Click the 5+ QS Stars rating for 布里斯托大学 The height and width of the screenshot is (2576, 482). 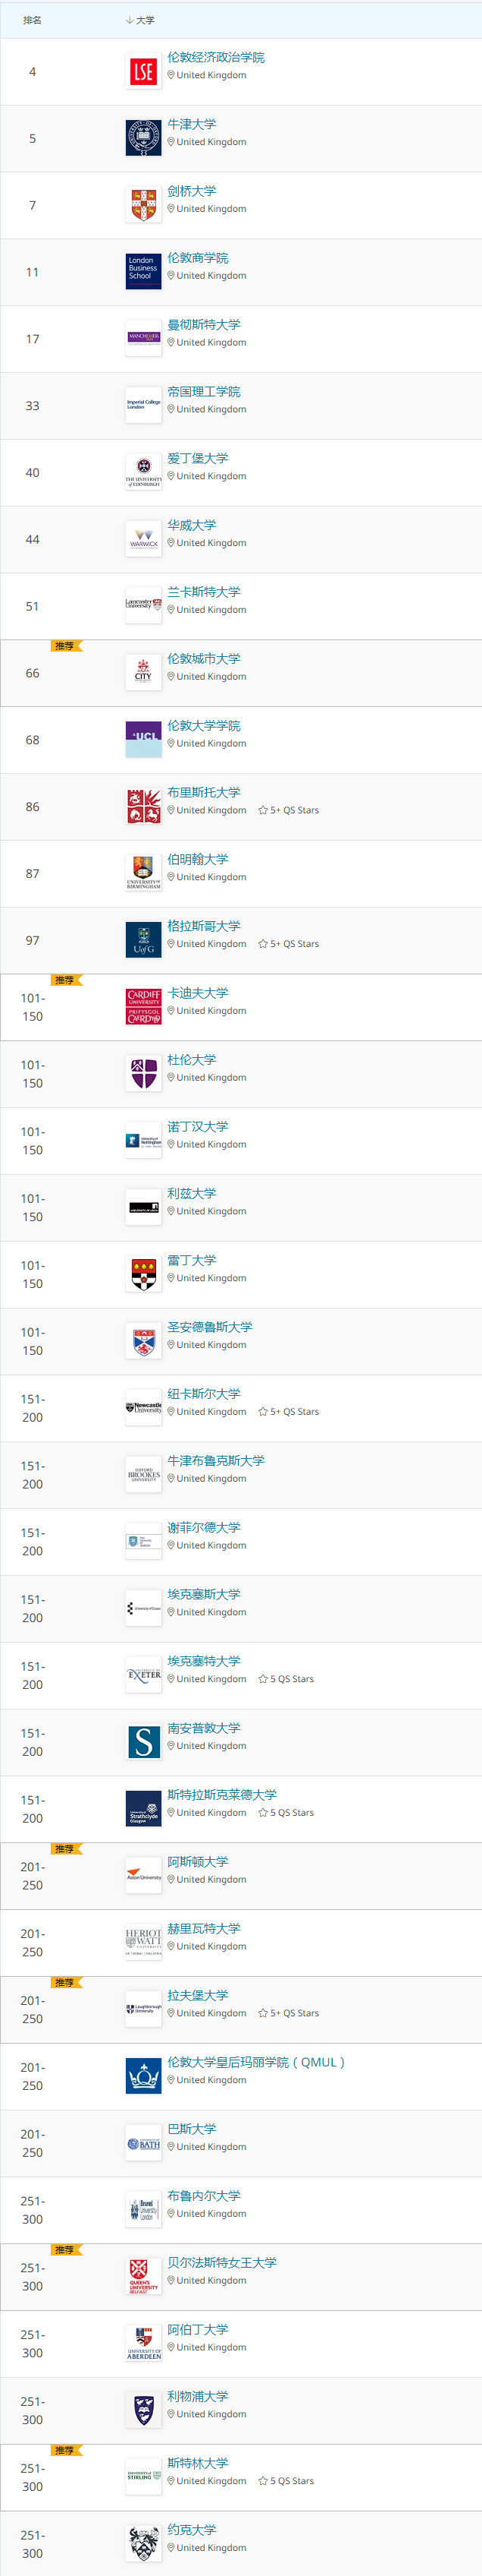coord(289,810)
